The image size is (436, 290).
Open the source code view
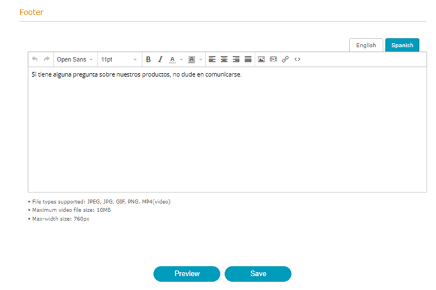pyautogui.click(x=297, y=60)
